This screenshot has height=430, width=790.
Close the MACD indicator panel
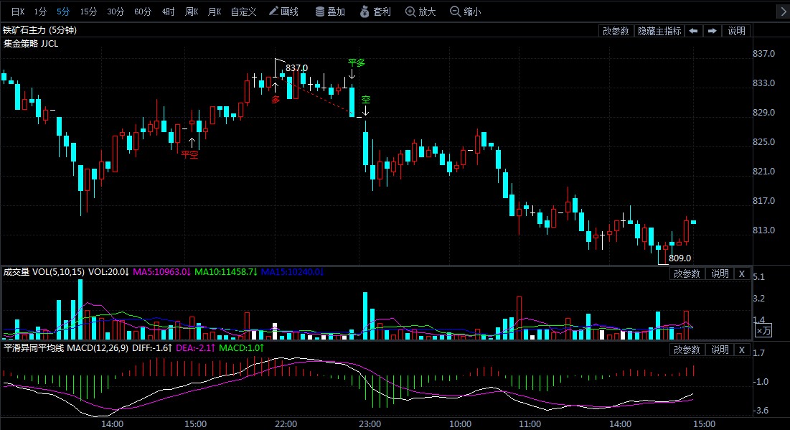point(742,350)
